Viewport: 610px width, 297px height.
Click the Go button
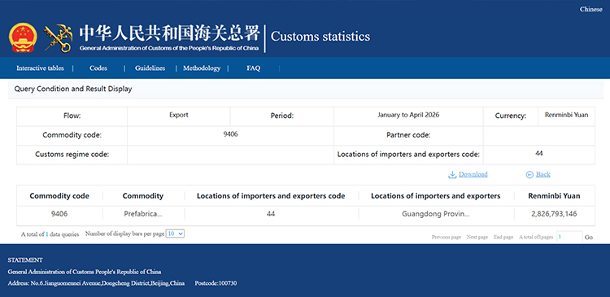click(x=589, y=237)
